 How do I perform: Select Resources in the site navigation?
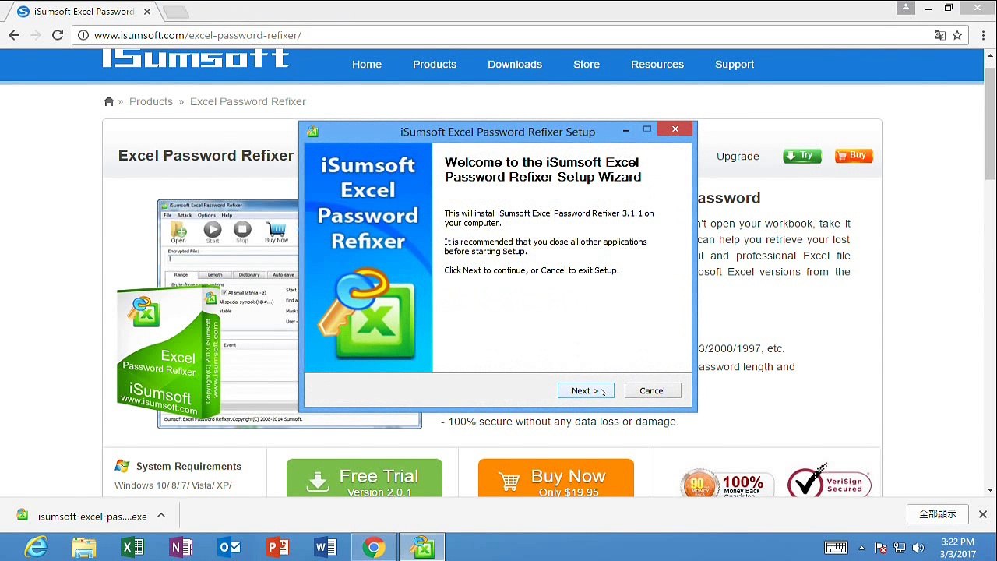click(x=657, y=64)
